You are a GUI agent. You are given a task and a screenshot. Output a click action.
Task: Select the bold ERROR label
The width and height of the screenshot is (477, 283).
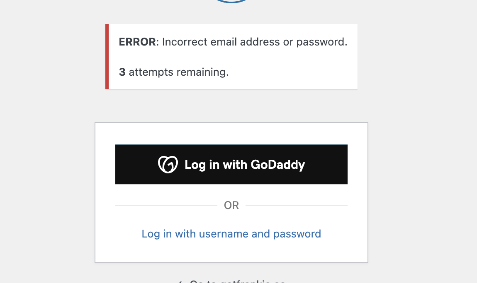[137, 42]
